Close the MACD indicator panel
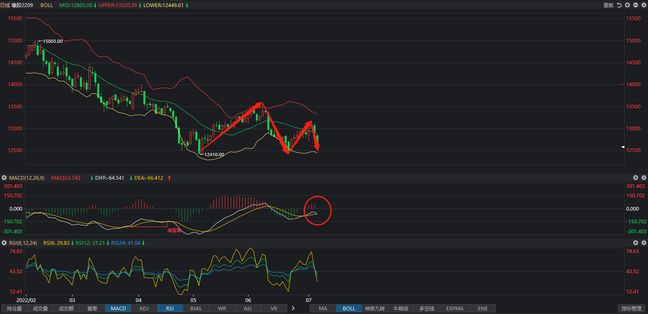 [636, 178]
